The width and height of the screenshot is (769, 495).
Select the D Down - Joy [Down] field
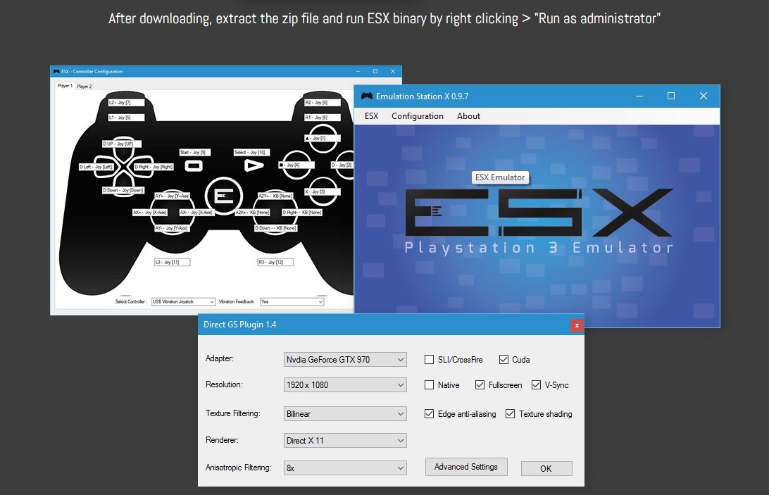click(x=123, y=190)
